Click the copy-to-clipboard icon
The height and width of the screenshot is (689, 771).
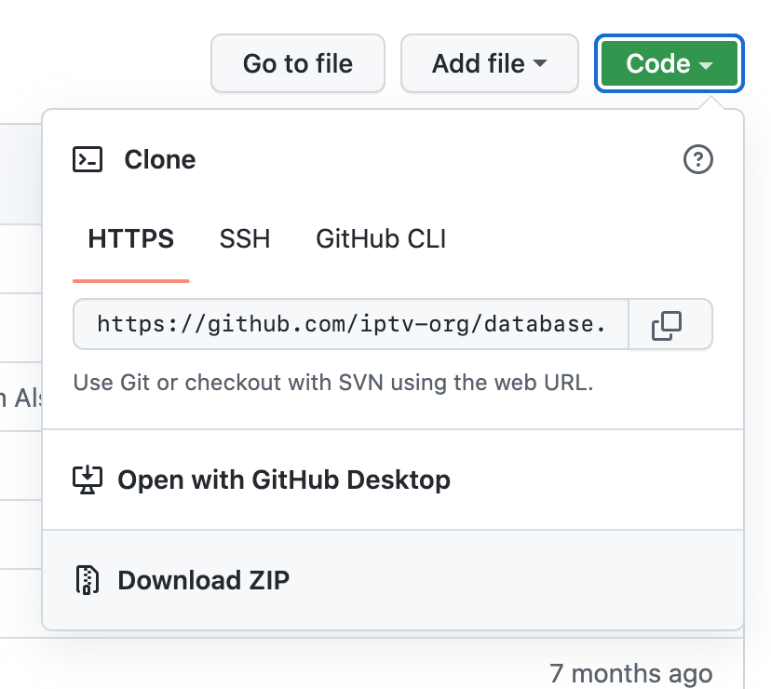click(669, 324)
